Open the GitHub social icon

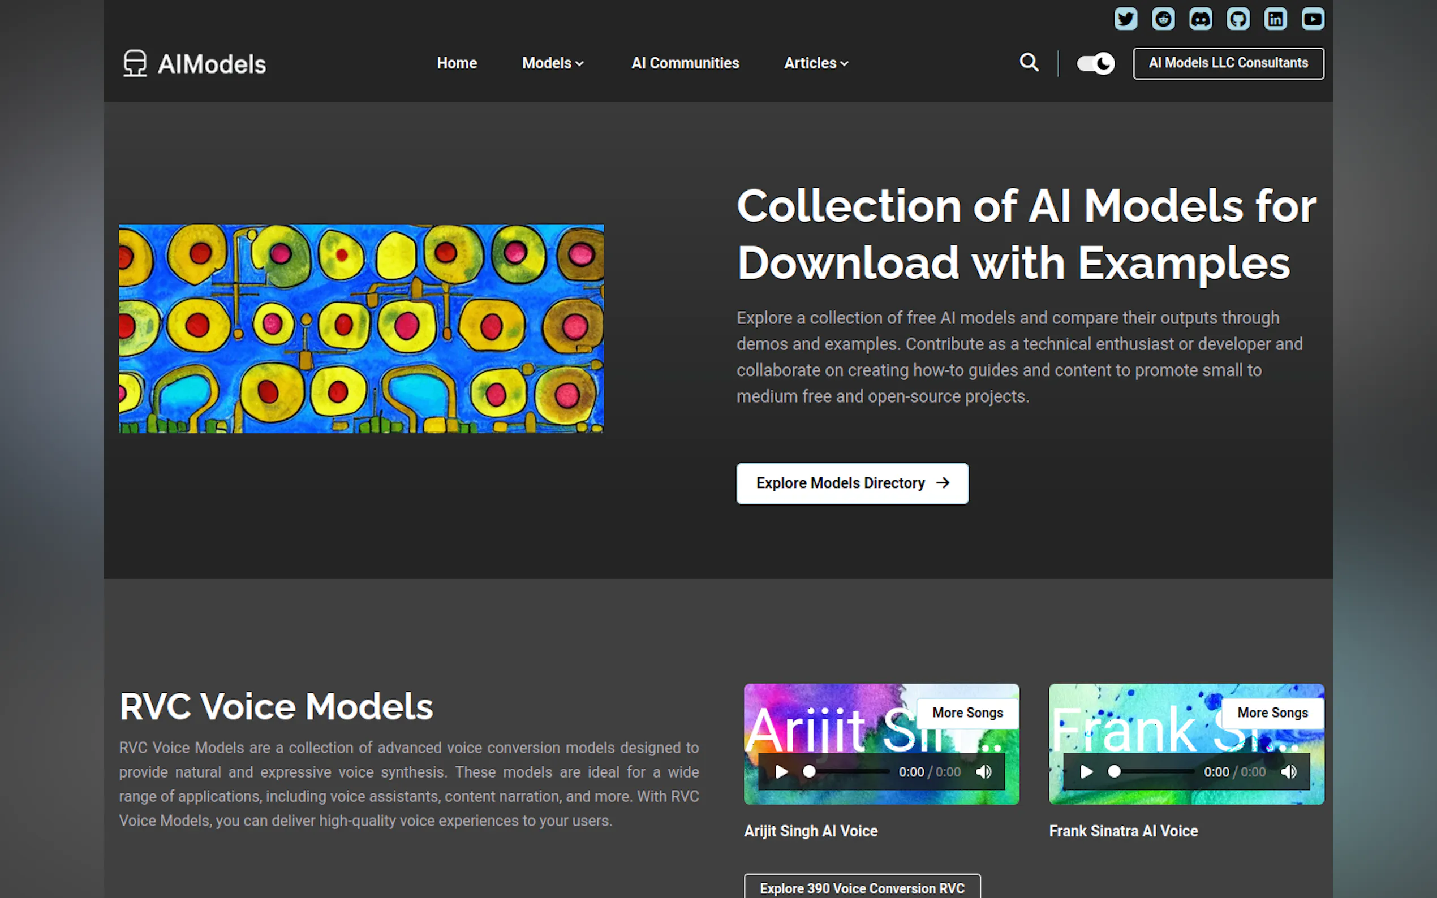click(1237, 19)
